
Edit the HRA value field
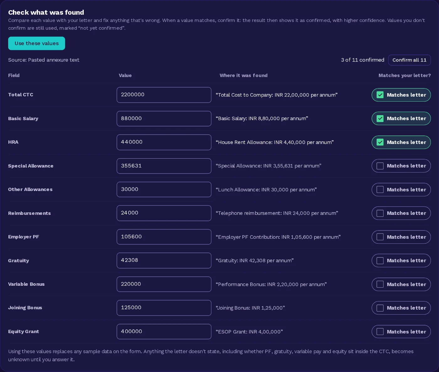point(164,142)
